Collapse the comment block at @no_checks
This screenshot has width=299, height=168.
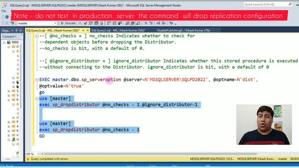[37, 36]
